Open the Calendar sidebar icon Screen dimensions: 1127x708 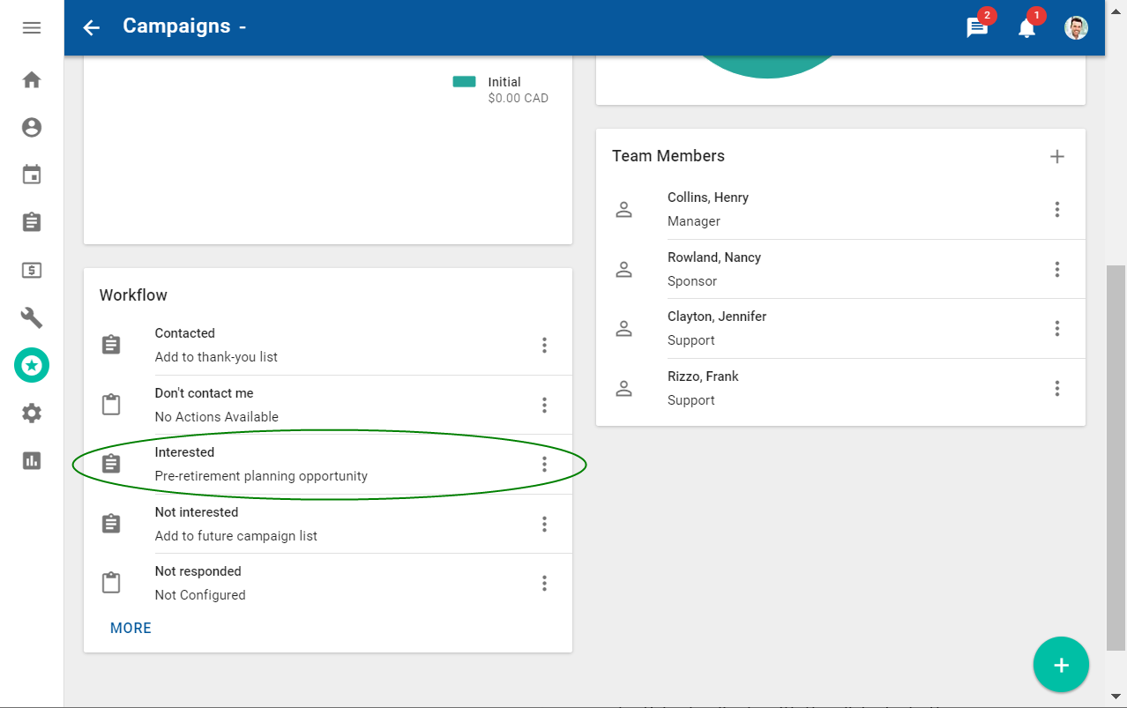(32, 175)
